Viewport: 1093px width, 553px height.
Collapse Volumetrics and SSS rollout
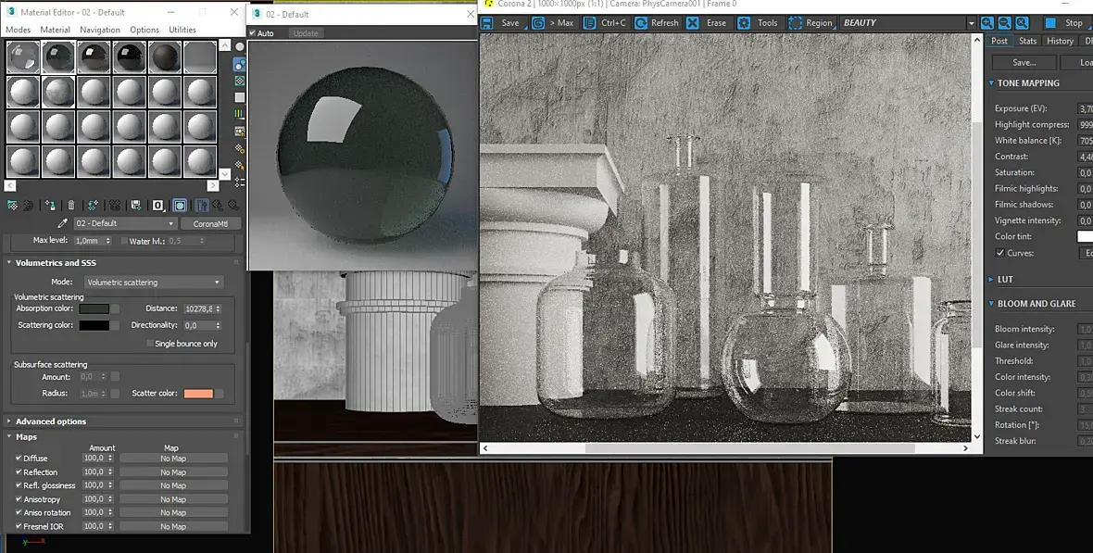(x=56, y=263)
